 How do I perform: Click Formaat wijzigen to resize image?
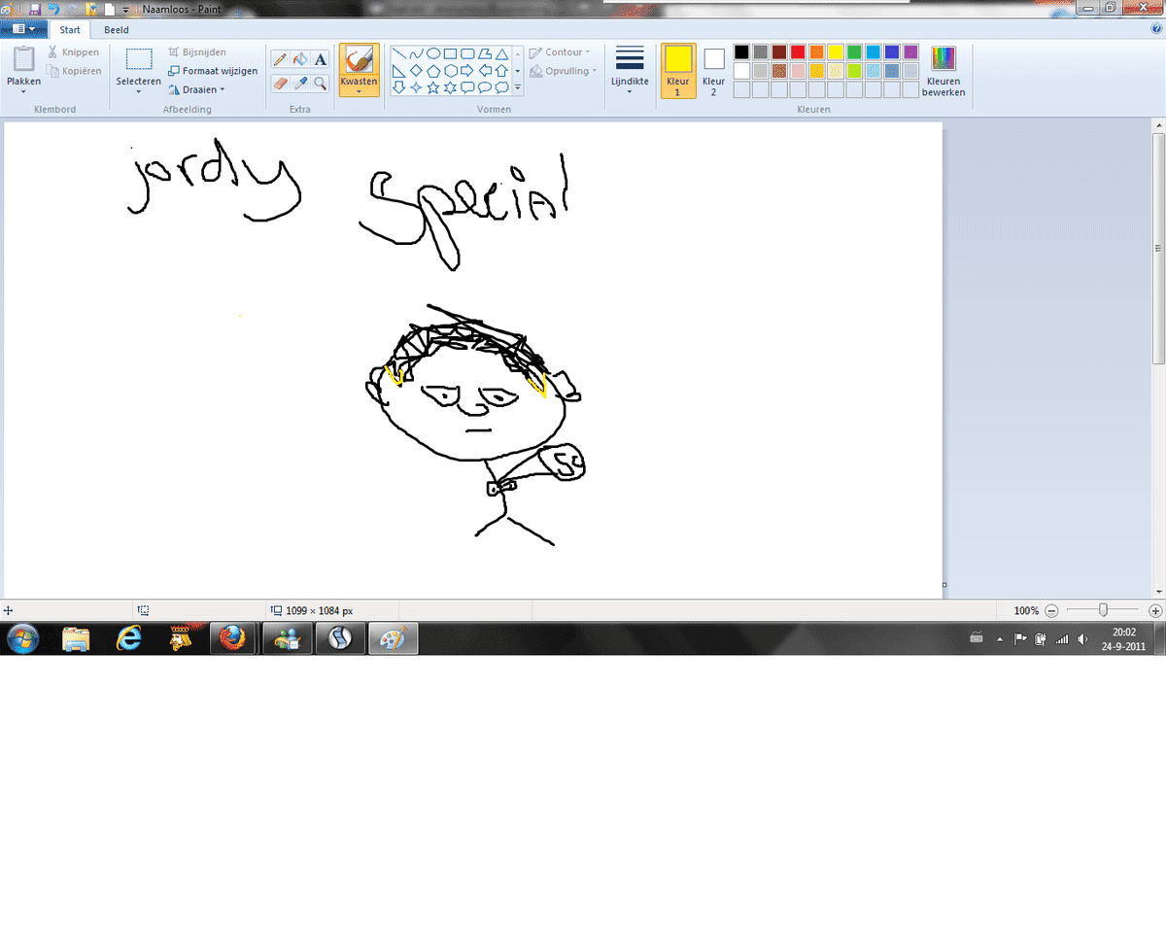pyautogui.click(x=213, y=71)
